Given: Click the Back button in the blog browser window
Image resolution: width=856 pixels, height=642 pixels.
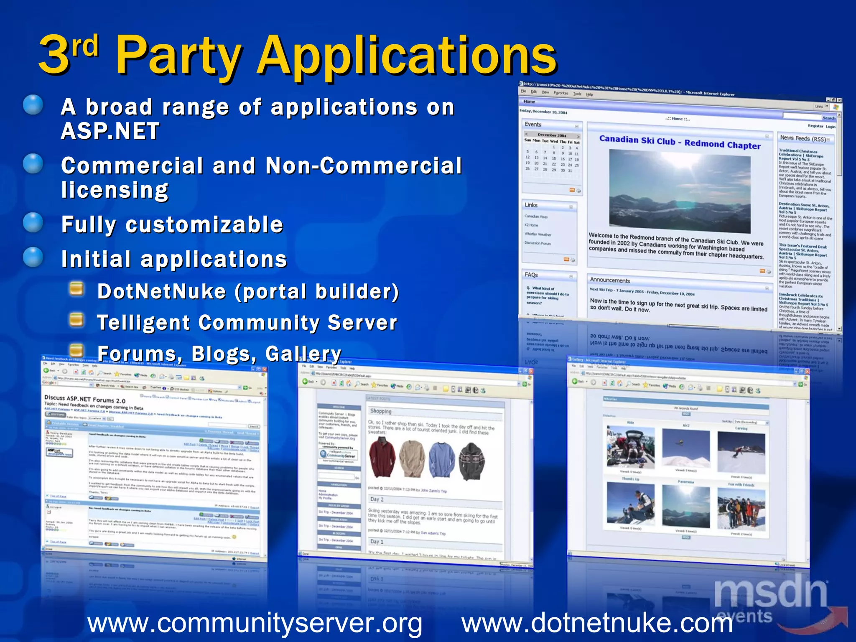Looking at the screenshot, I should 308,382.
